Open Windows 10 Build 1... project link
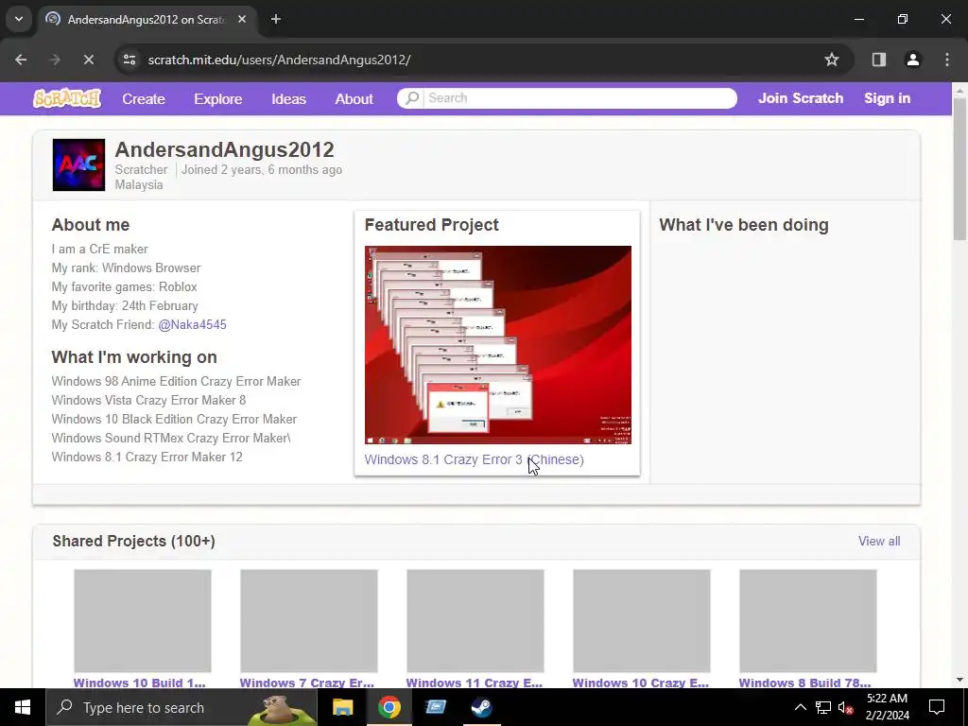The image size is (968, 726). (140, 683)
